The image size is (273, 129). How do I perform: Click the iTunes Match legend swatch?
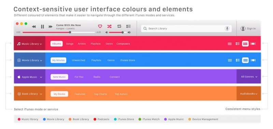(x=140, y=119)
